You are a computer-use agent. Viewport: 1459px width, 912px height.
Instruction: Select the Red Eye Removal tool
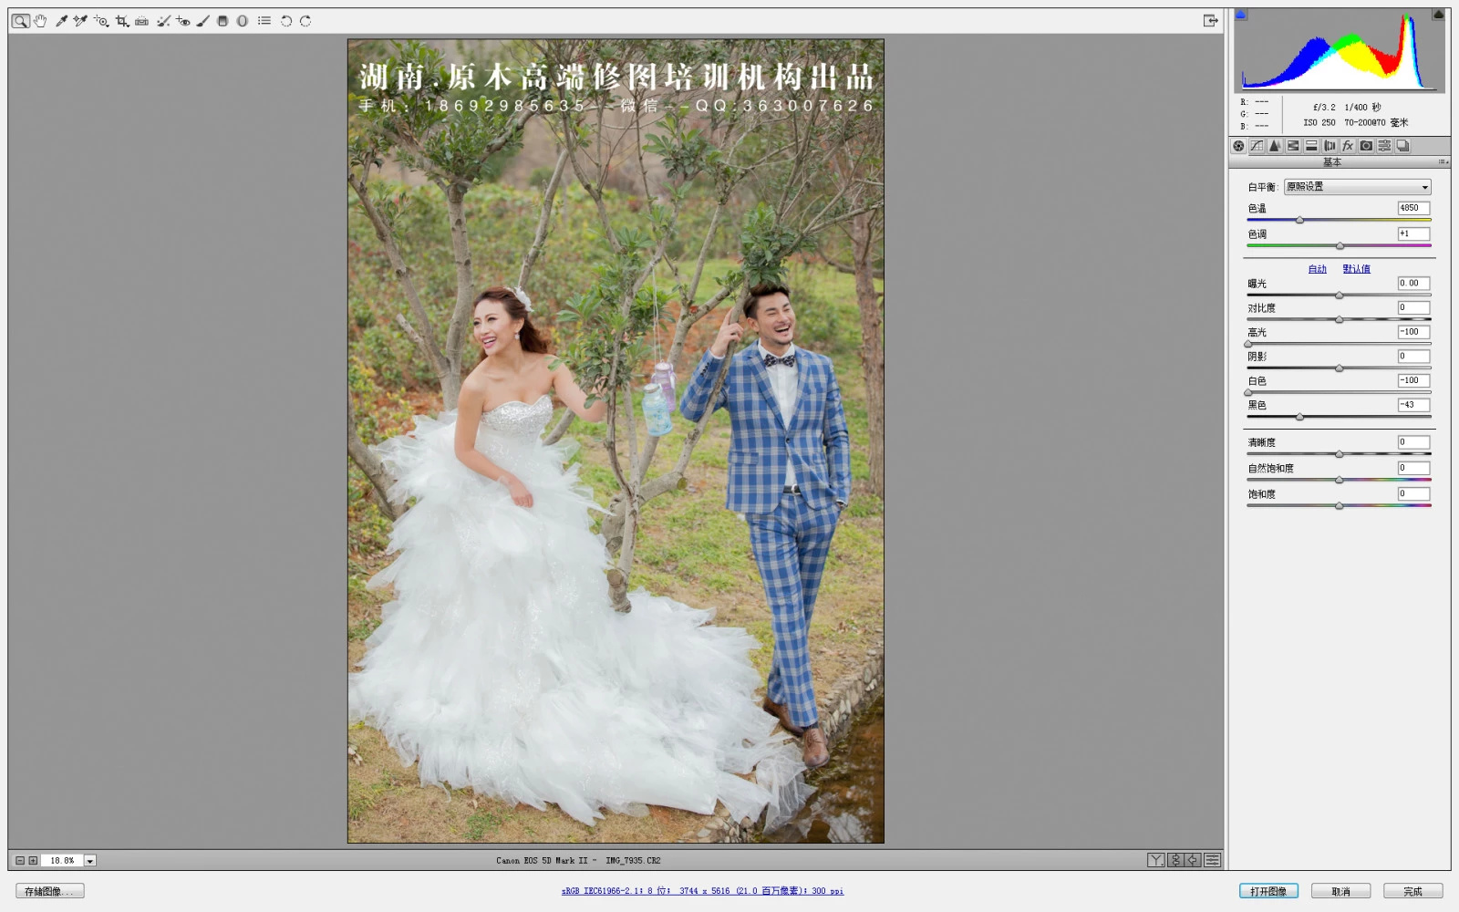coord(183,21)
